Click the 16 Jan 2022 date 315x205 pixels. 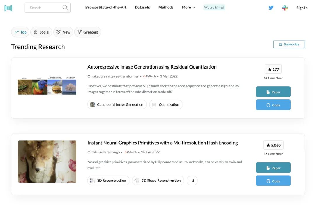coord(150,152)
